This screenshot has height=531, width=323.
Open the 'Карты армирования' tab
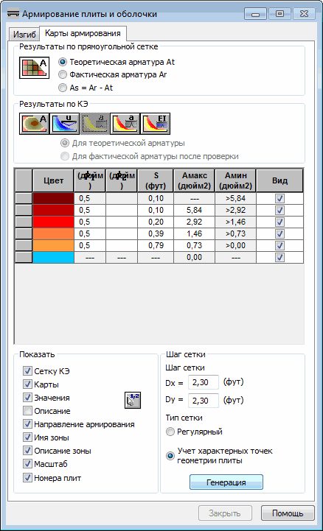(x=83, y=33)
